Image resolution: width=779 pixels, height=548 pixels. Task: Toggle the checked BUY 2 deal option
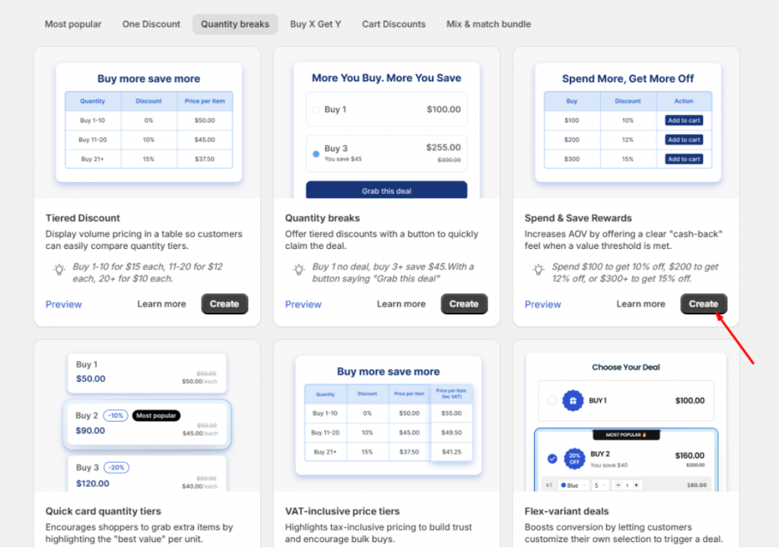[552, 458]
